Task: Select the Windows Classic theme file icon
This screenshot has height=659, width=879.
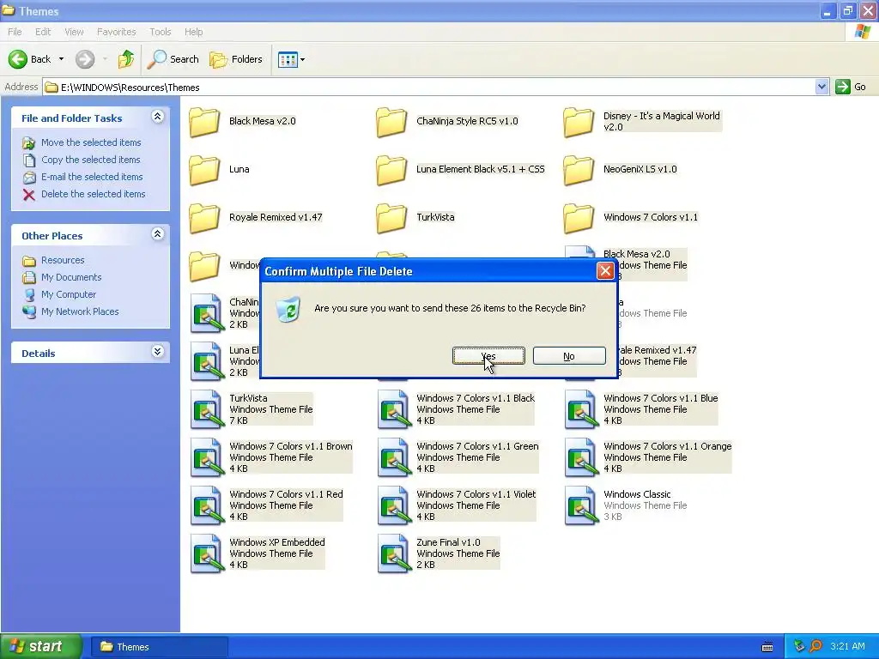Action: (x=581, y=505)
